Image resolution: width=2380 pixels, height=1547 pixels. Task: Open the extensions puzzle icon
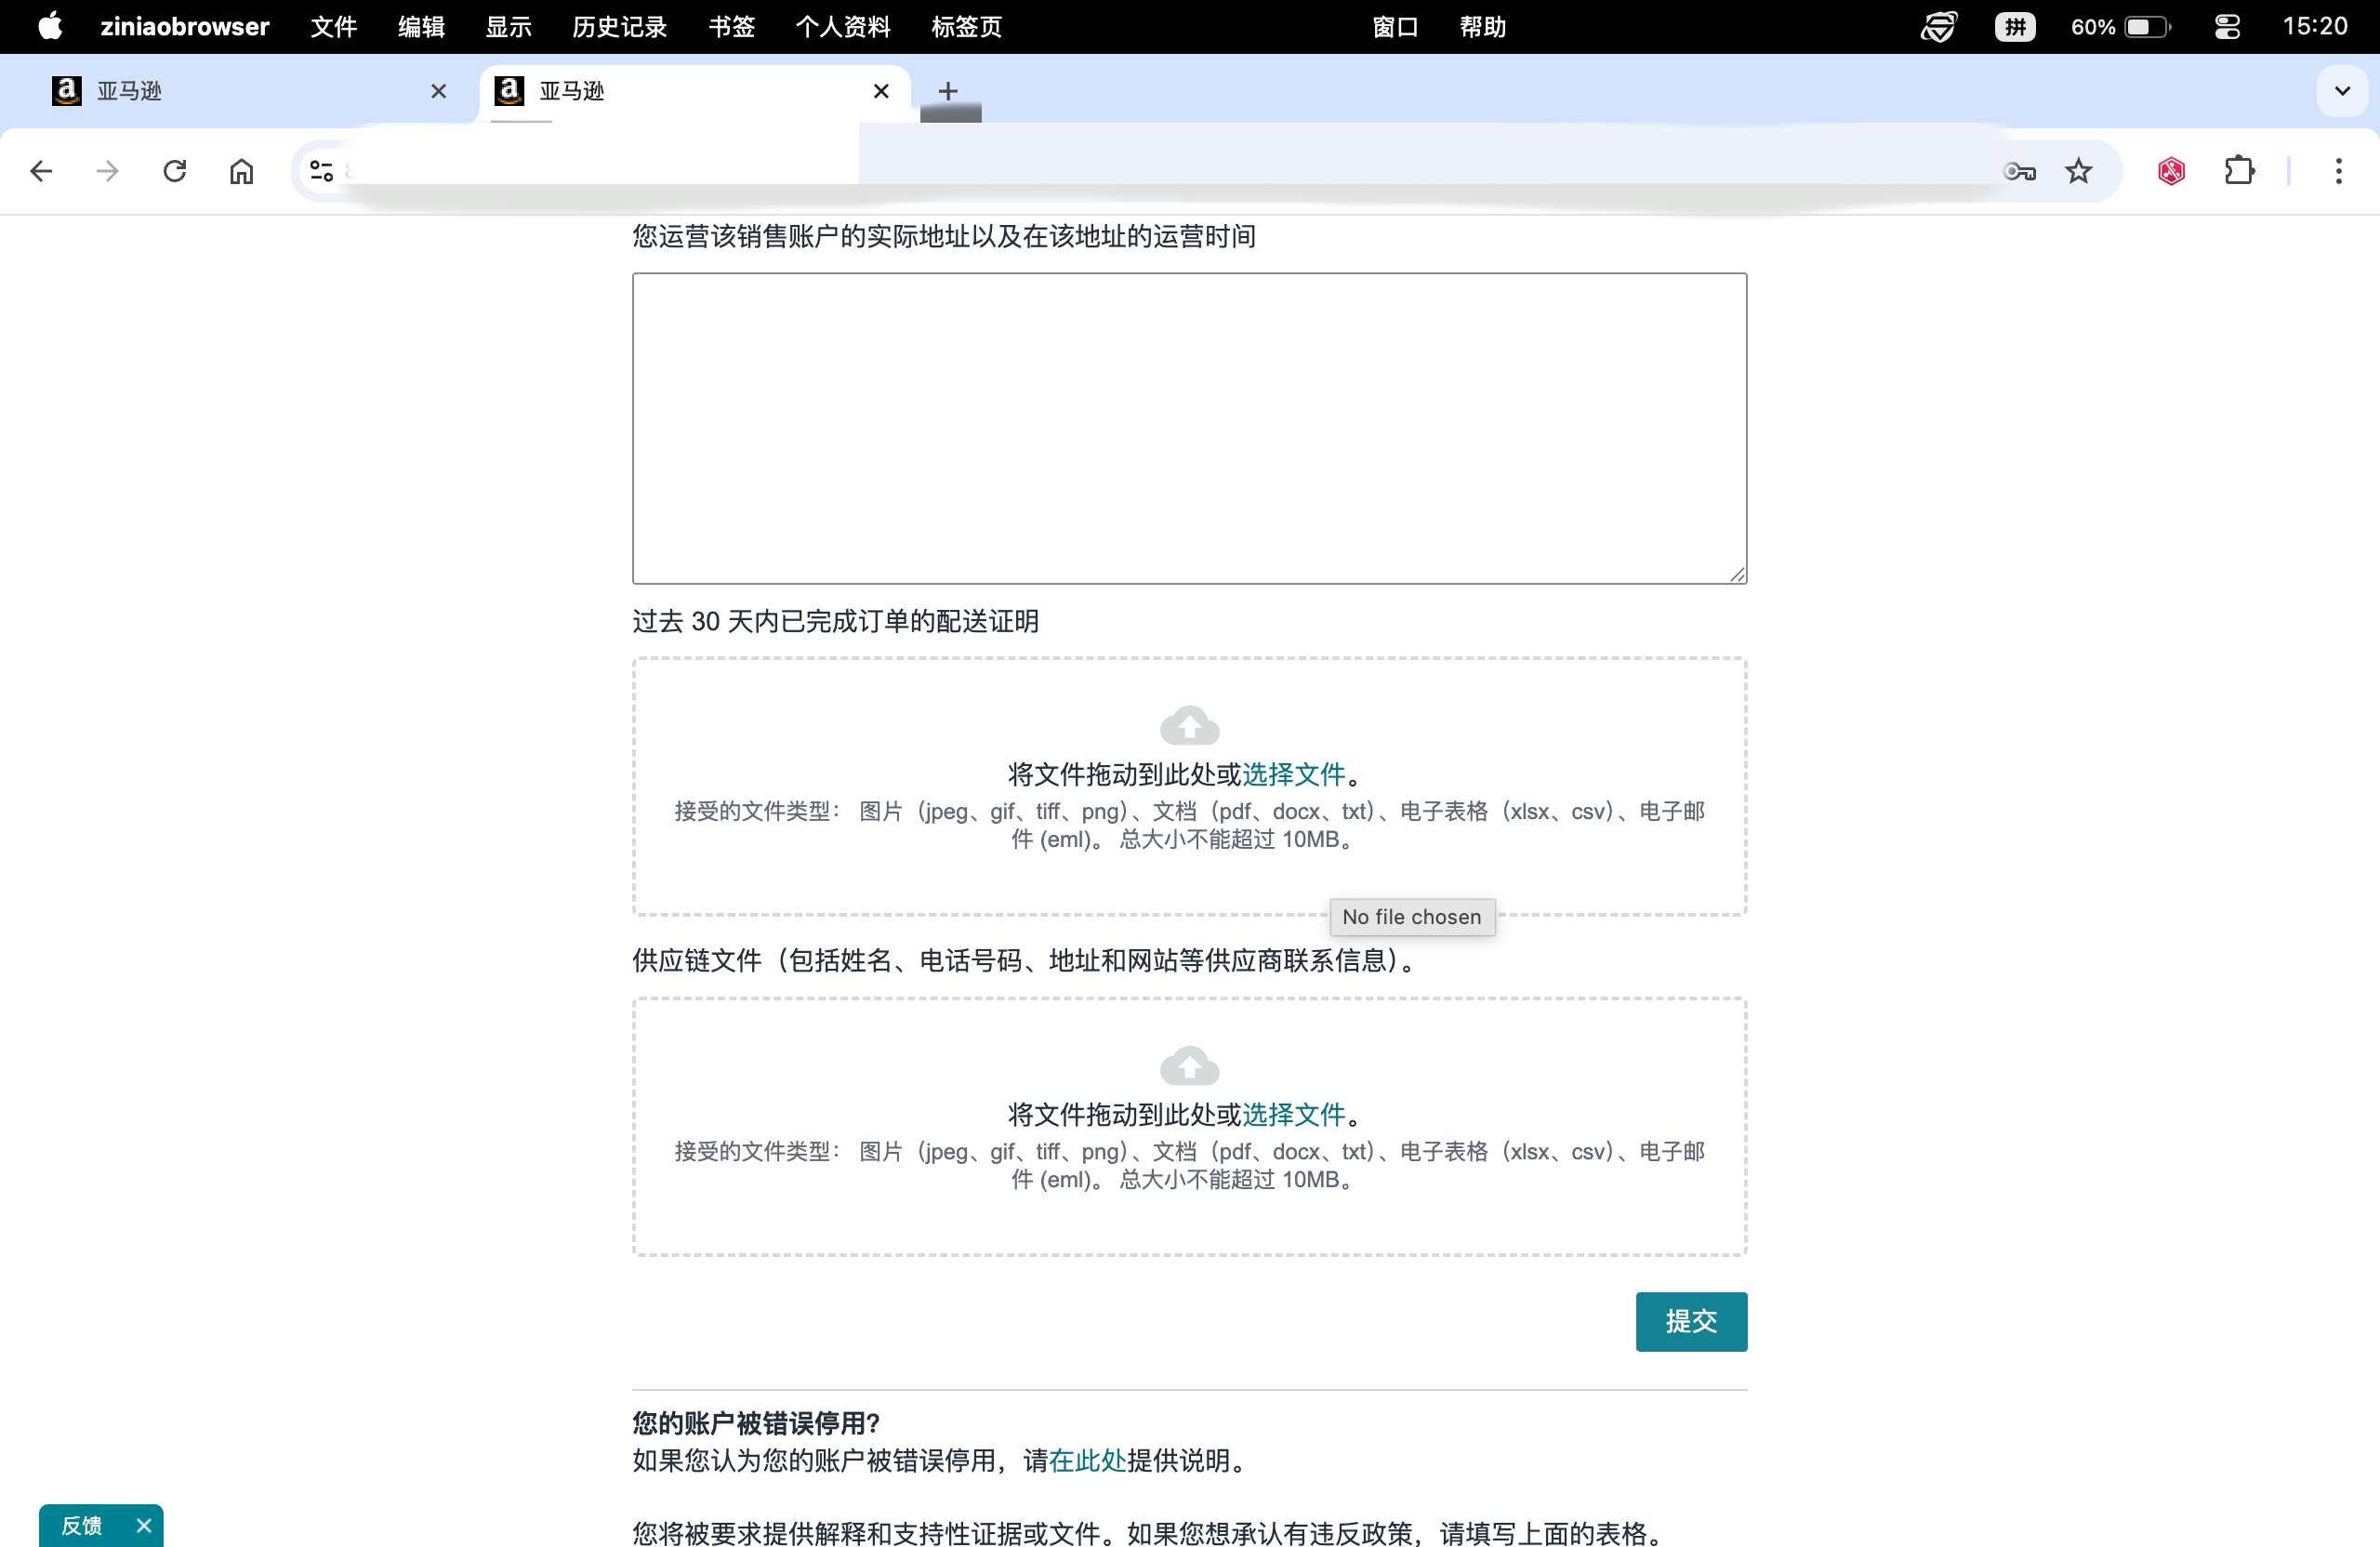click(2239, 171)
